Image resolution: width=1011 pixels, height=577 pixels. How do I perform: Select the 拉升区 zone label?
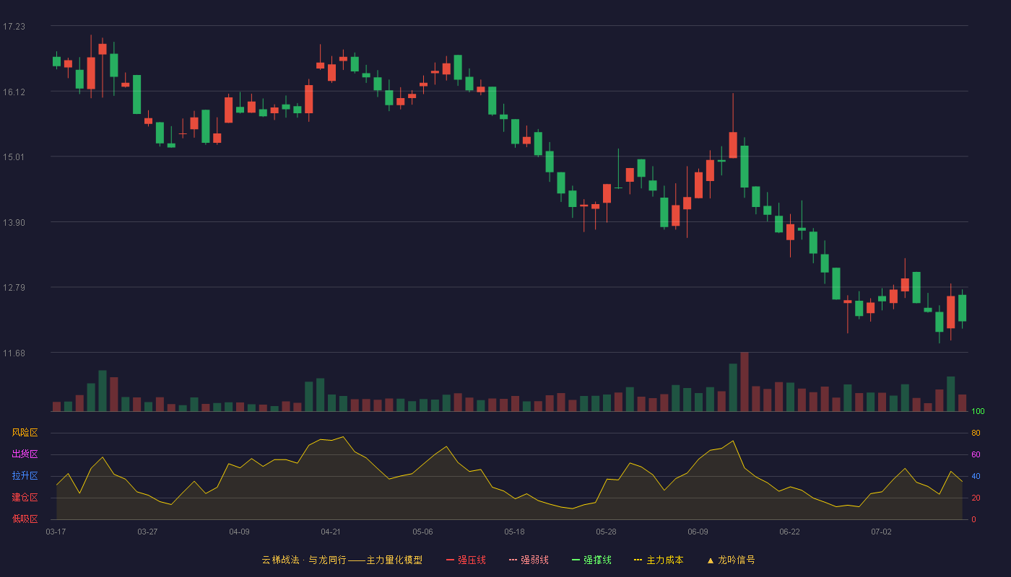coord(25,476)
